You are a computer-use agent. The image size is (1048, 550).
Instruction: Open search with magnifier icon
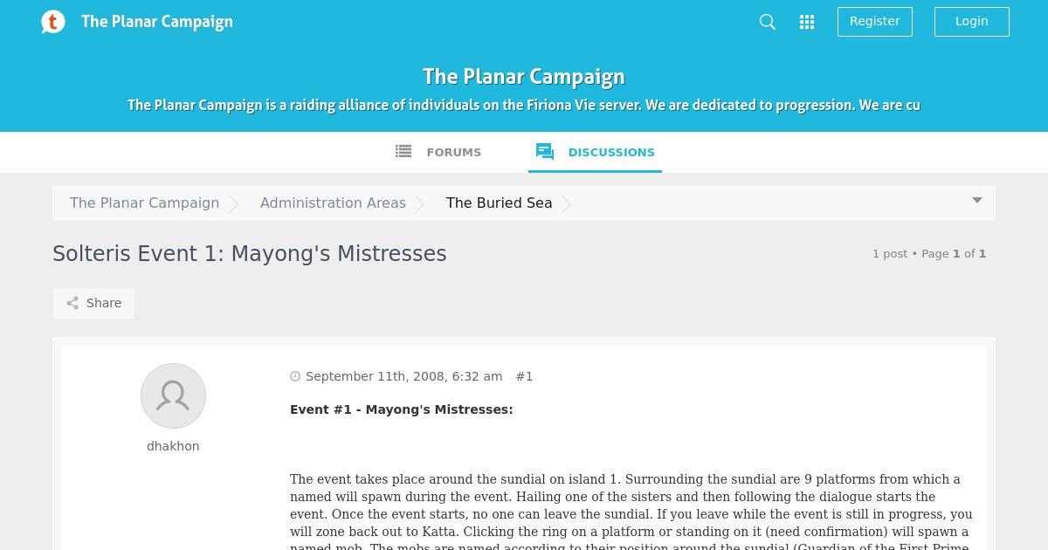768,22
